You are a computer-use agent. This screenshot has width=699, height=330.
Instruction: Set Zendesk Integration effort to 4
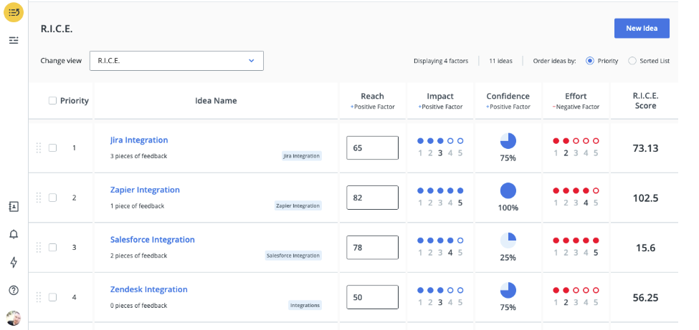586,290
